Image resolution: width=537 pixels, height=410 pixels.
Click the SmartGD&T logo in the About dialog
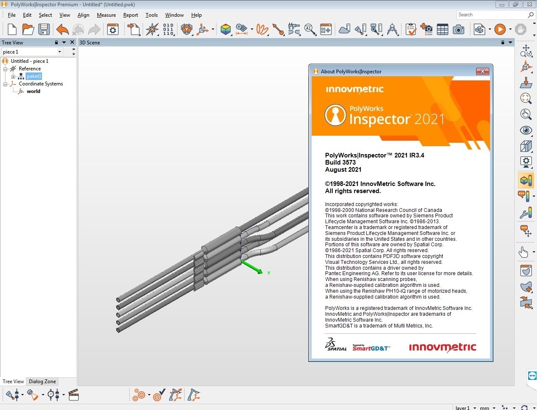click(371, 348)
